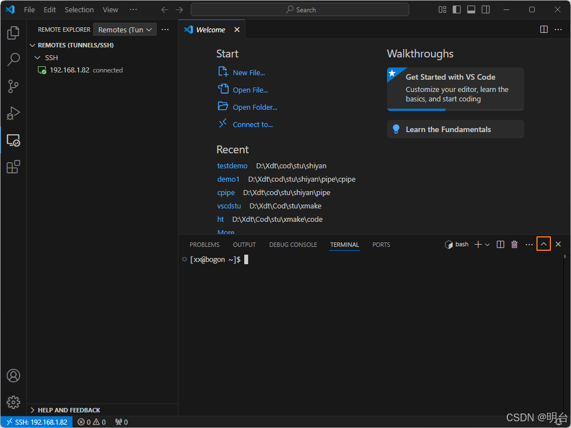
Task: Open errors and warnings status item
Action: click(91, 422)
